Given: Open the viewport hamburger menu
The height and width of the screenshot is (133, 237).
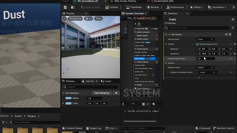Looking at the screenshot, I should [64, 18].
